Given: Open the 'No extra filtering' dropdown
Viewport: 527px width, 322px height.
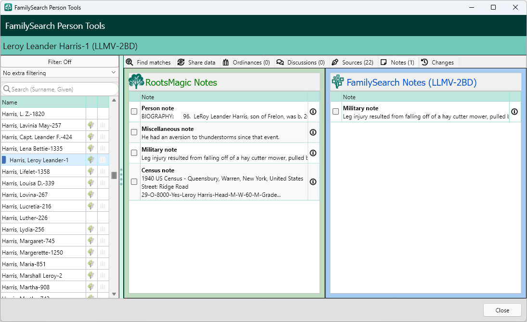Looking at the screenshot, I should click(60, 73).
